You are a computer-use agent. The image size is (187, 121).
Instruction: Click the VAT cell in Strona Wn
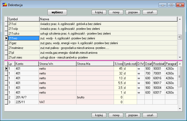pos(57,102)
